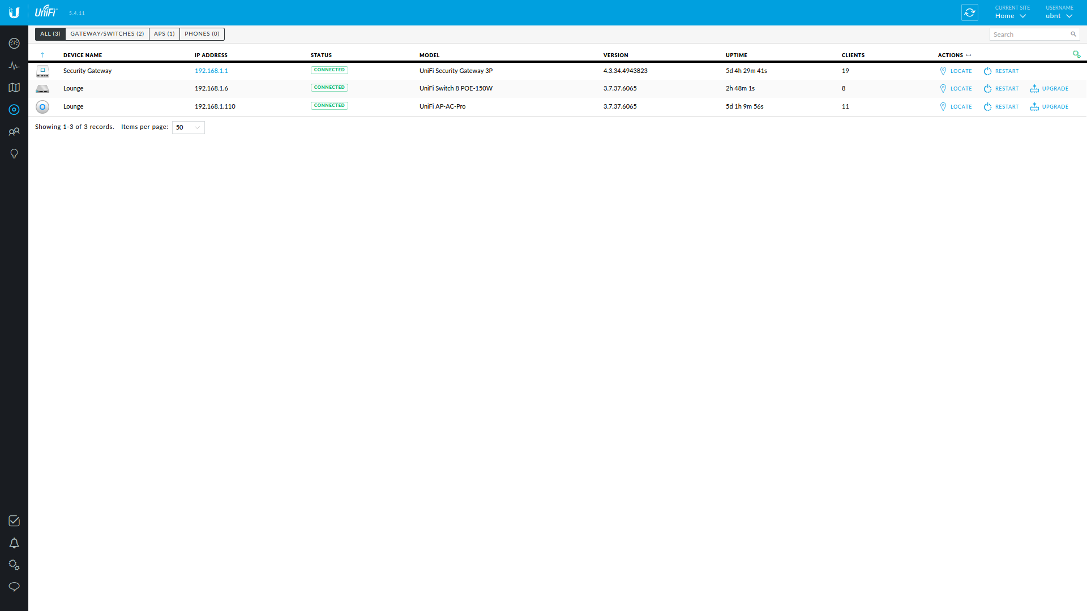This screenshot has height=611, width=1087.
Task: Open the Statistics pulse sidebar icon
Action: tap(14, 66)
